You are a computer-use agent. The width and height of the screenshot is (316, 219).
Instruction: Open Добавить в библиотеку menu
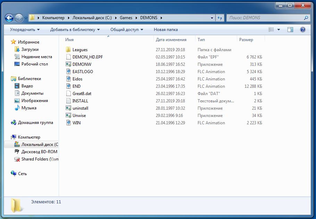[75, 30]
